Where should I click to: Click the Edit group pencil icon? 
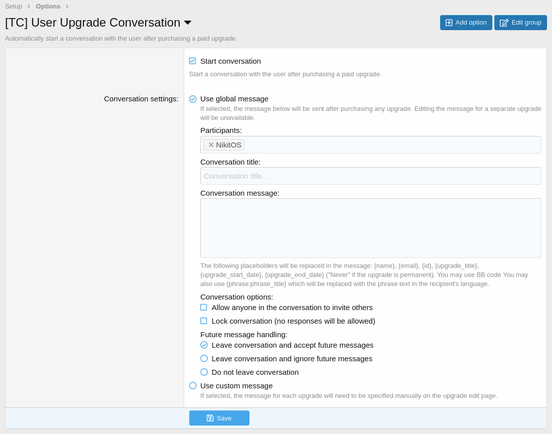pyautogui.click(x=504, y=23)
